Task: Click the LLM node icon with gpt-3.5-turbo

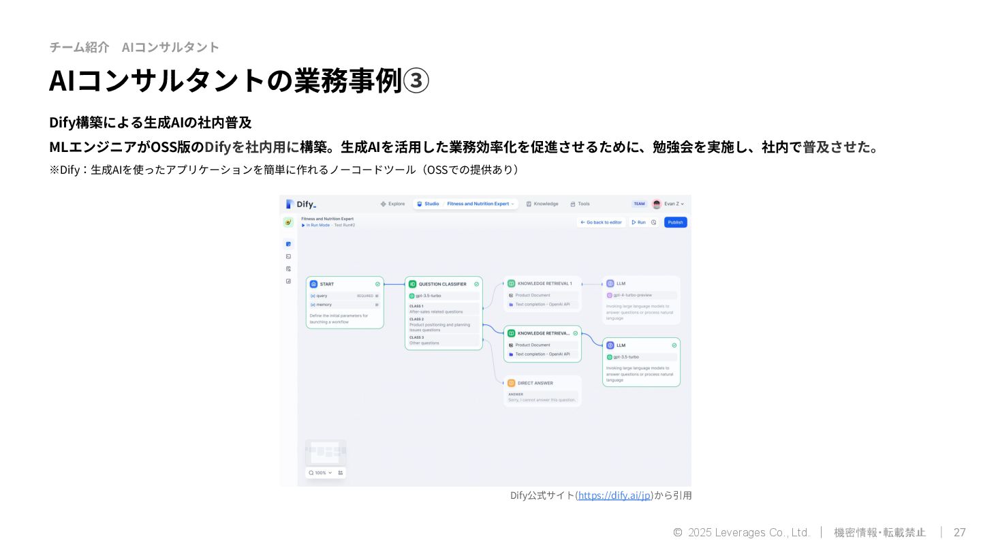Action: tap(610, 345)
